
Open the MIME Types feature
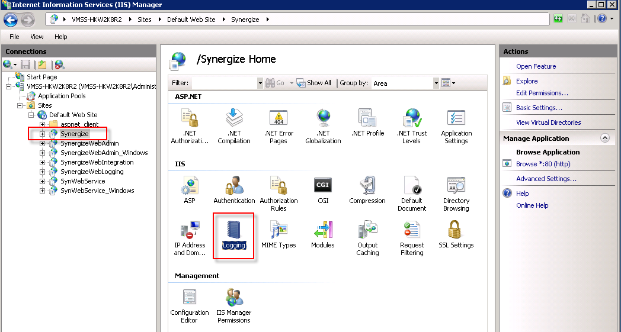click(x=279, y=235)
